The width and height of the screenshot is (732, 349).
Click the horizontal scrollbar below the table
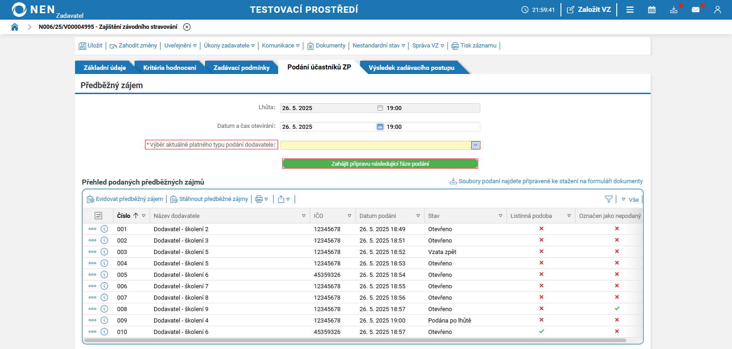pos(355,340)
